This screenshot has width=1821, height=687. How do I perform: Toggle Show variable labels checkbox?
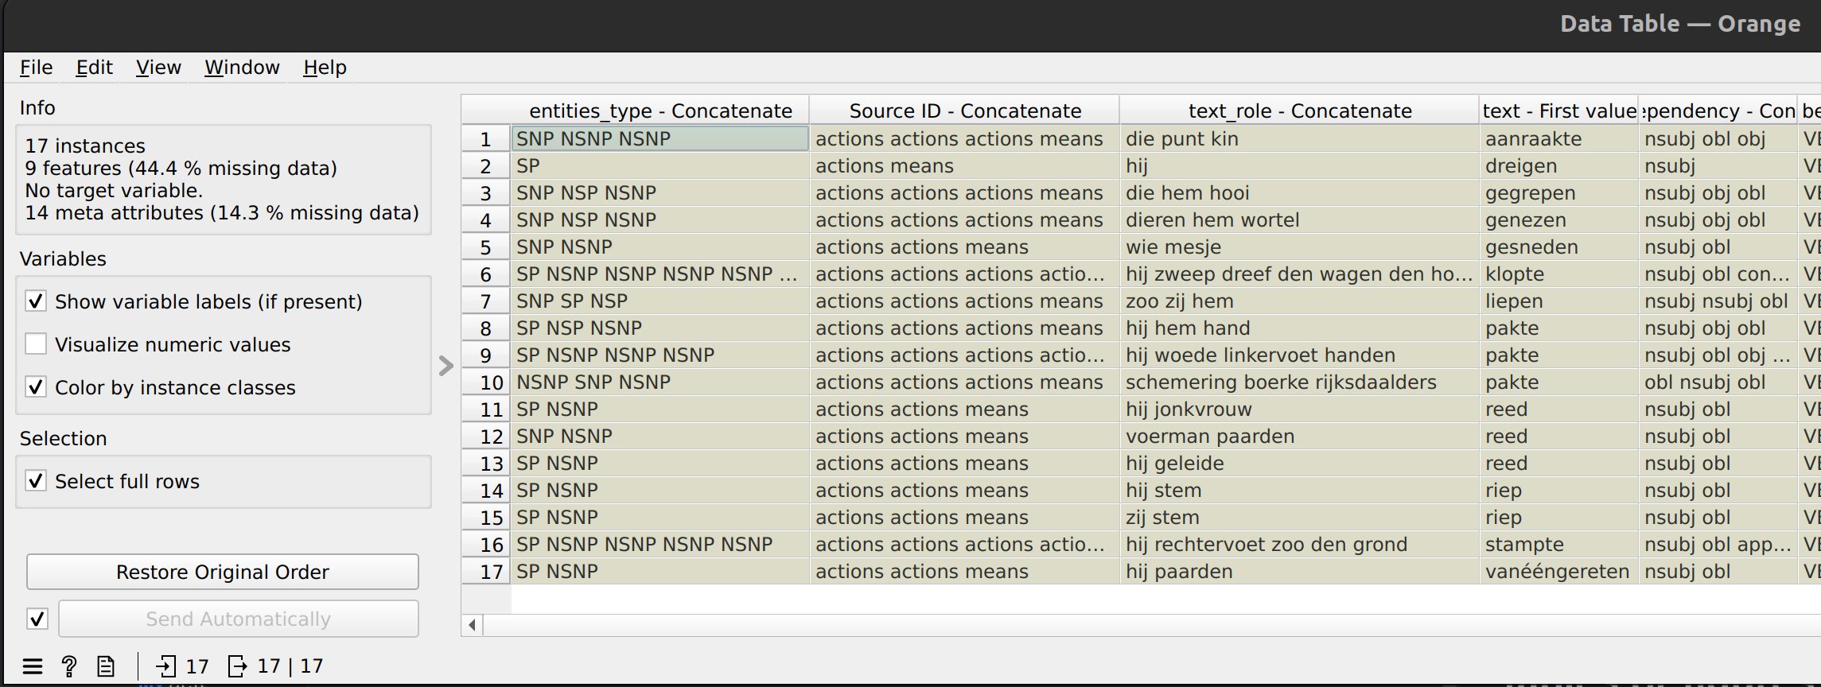(x=36, y=301)
